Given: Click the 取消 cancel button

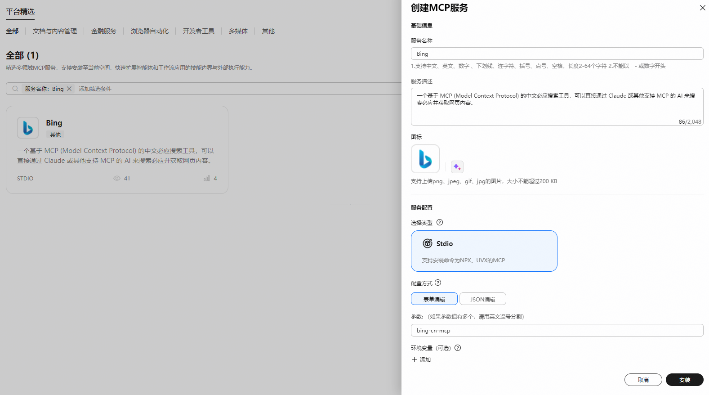Looking at the screenshot, I should tap(643, 380).
